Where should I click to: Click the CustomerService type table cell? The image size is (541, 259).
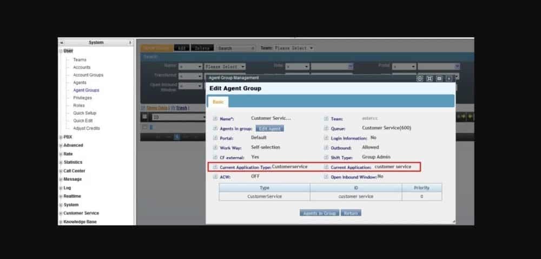pyautogui.click(x=264, y=196)
